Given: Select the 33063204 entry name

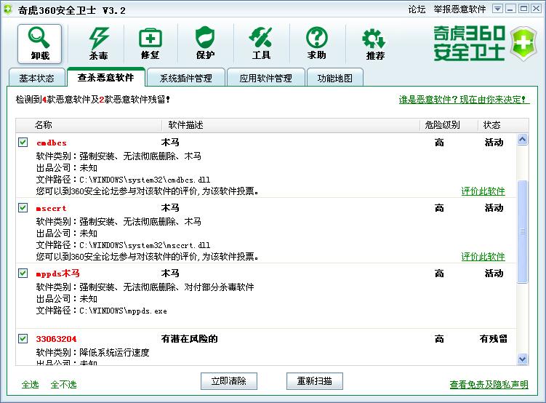Looking at the screenshot, I should 57,339.
